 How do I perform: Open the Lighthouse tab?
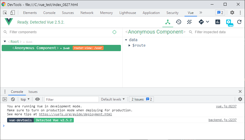(128, 13)
